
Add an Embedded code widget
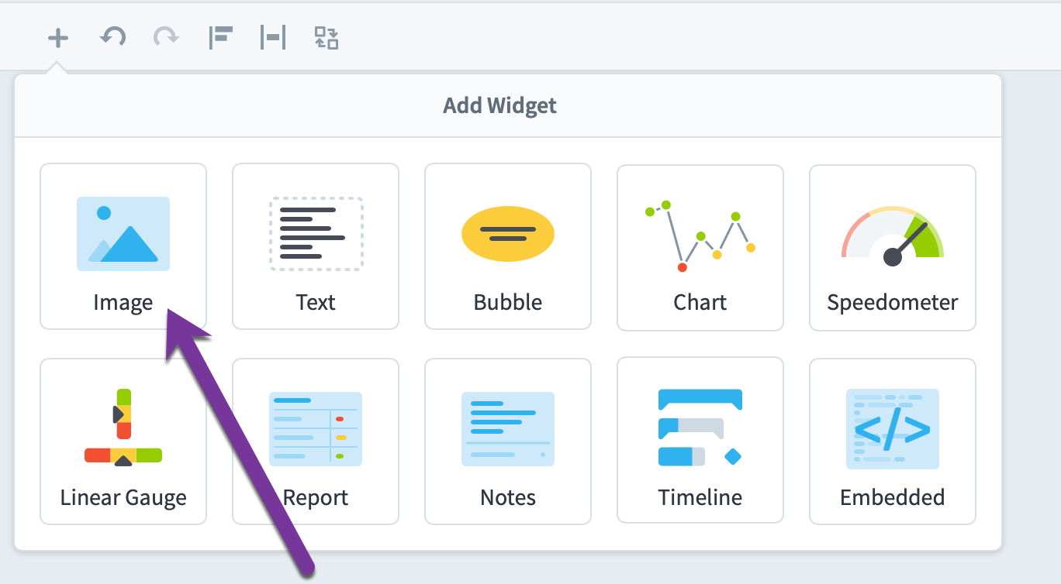(x=893, y=441)
